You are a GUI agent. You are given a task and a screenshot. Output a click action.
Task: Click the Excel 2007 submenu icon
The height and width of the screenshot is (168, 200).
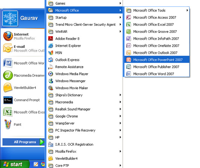point(129,24)
